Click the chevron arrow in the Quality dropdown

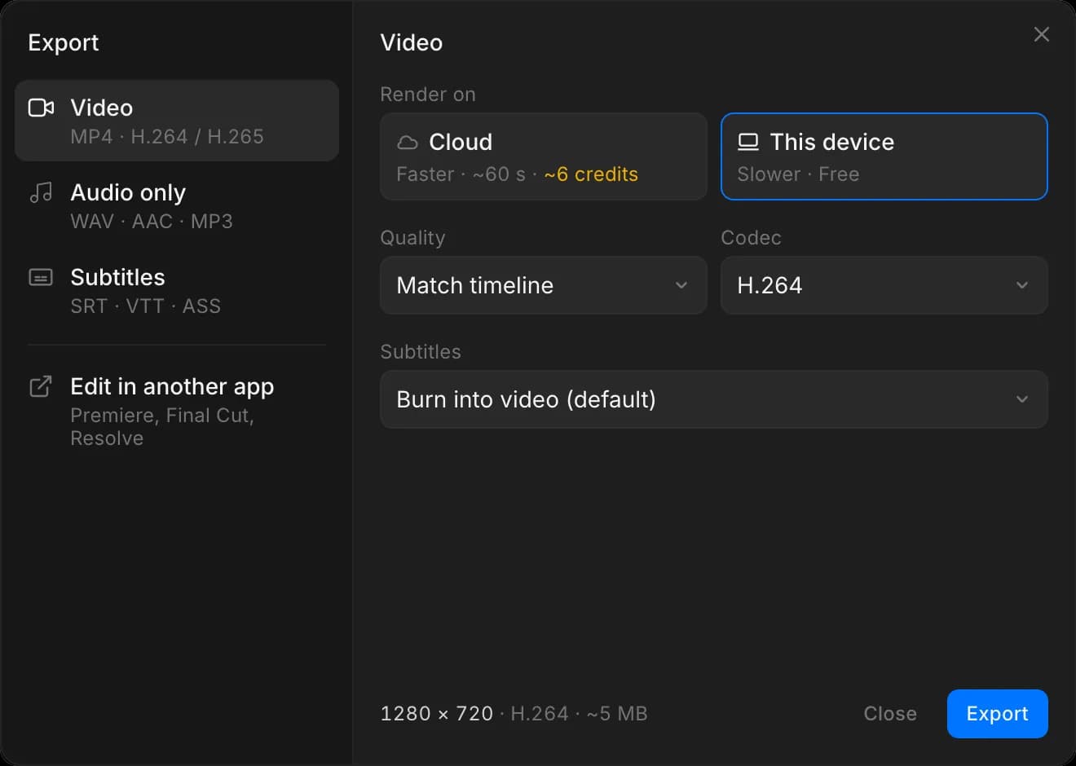pos(681,285)
